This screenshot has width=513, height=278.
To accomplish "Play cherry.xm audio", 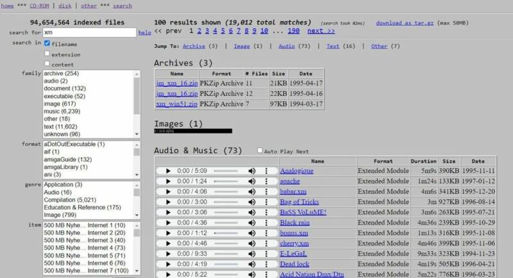I will coord(168,243).
